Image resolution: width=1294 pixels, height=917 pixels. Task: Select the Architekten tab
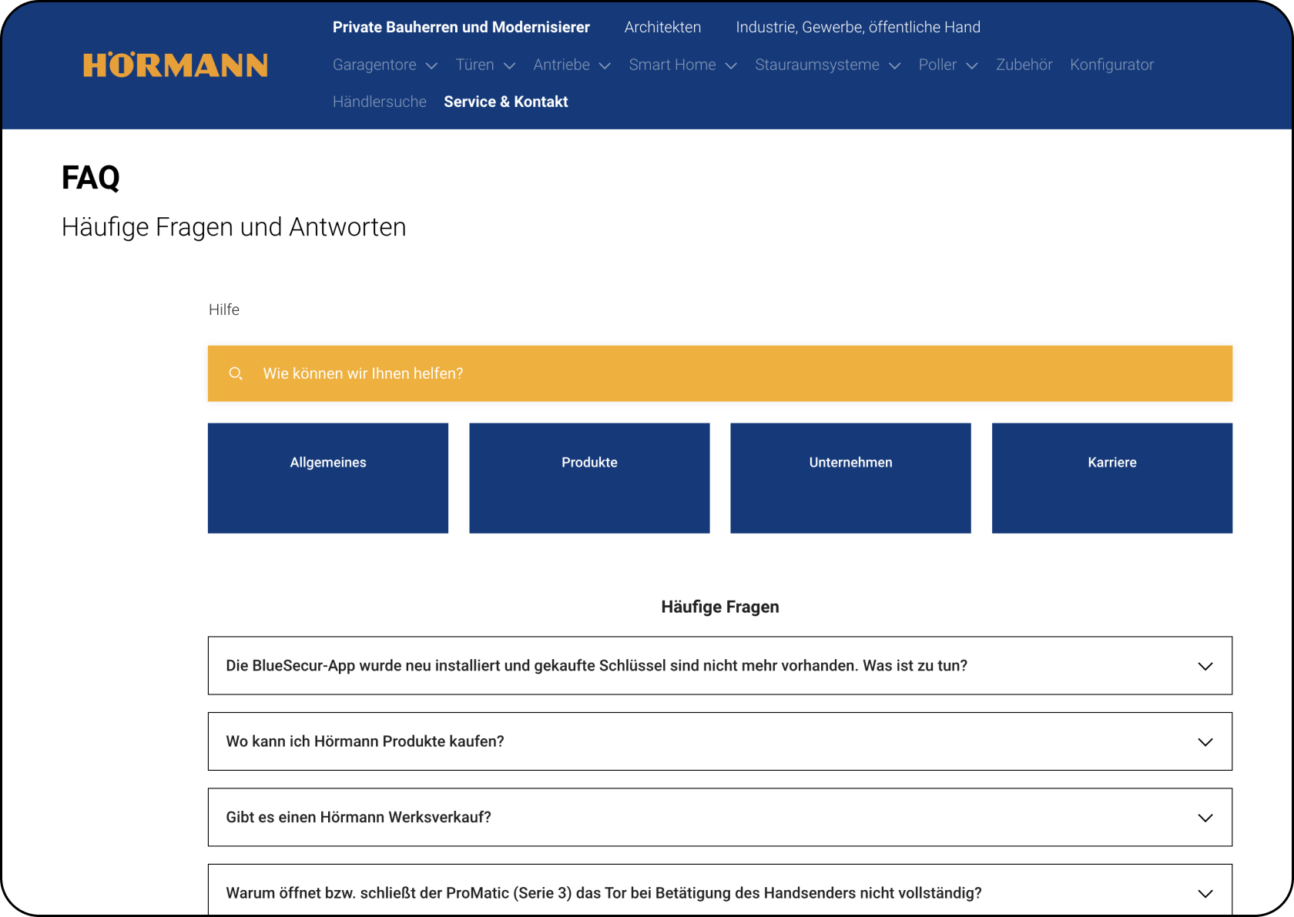coord(662,27)
